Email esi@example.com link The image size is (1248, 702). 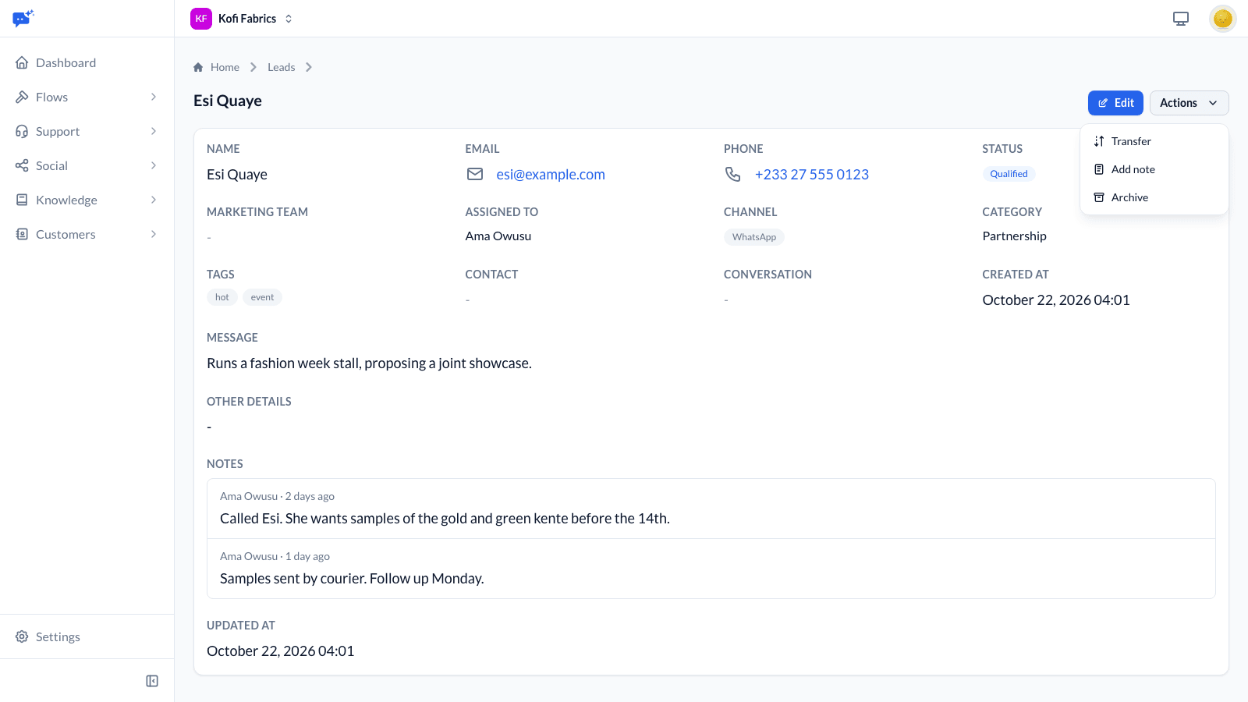coord(551,175)
